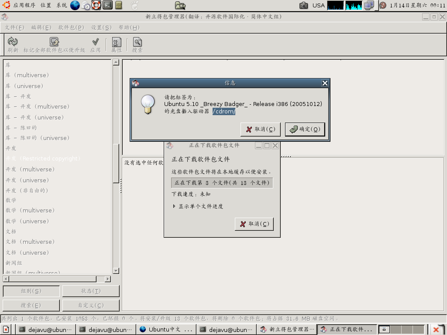Click the horizontal scrollbar right arrow
447x335 pixels.
tap(107, 279)
